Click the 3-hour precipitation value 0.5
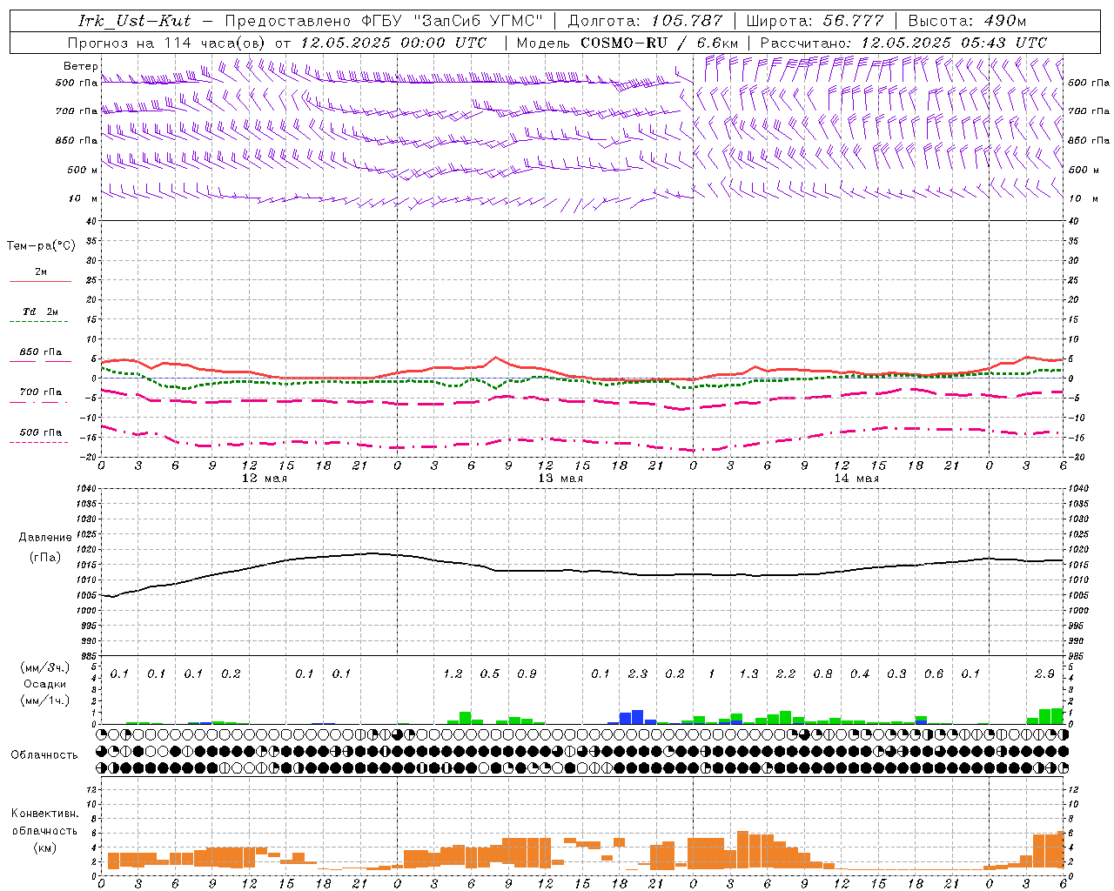This screenshot has width=1114, height=891. [490, 674]
